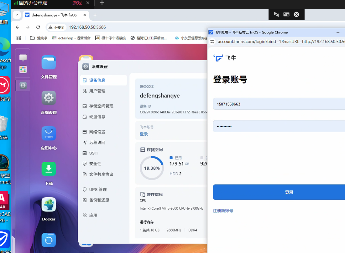Click the password input field

[x=279, y=126]
